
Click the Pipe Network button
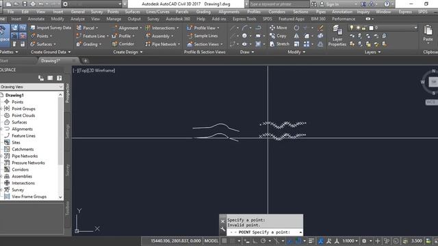point(163,44)
